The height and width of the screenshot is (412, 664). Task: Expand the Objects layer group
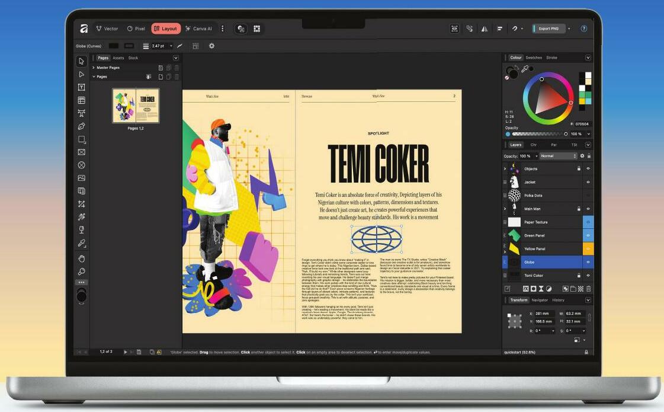coord(505,169)
